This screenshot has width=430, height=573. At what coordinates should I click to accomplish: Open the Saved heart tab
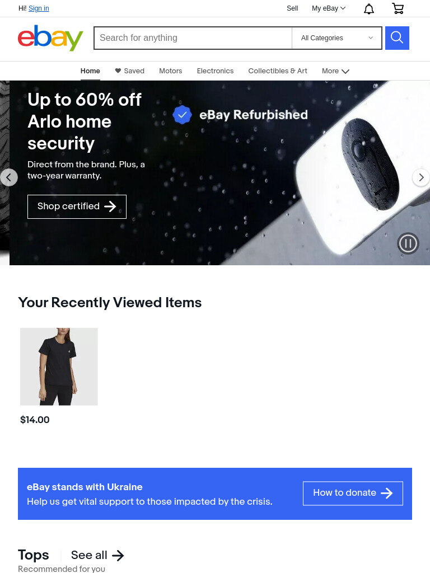pos(129,71)
